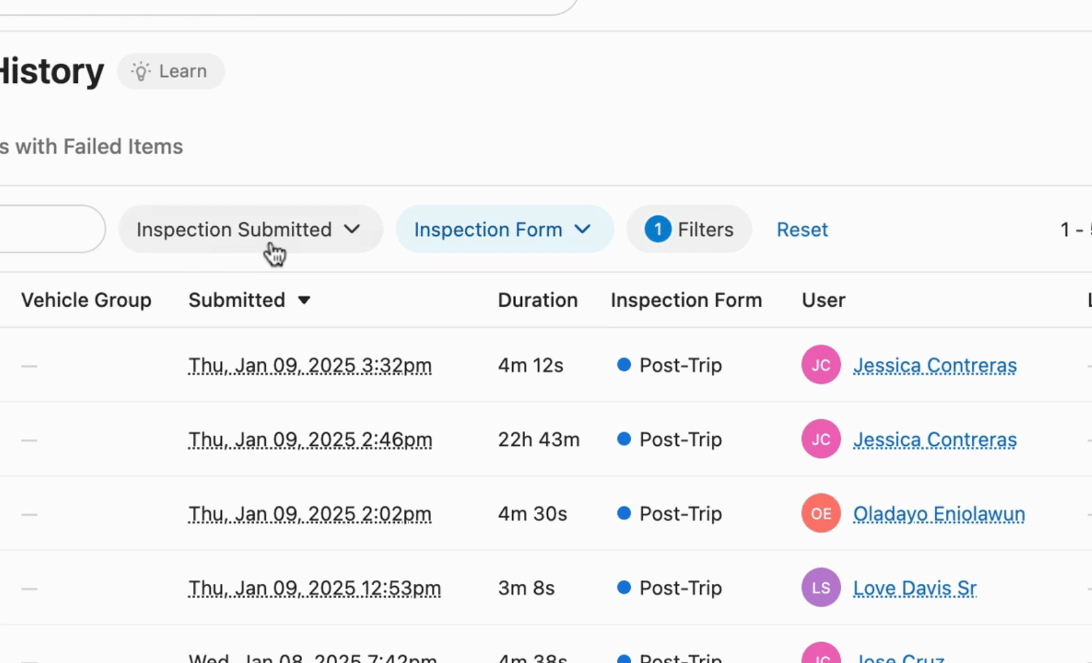This screenshot has height=663, width=1092.
Task: Open inspection submitted Thu Jan 09 12:53pm
Action: (314, 587)
